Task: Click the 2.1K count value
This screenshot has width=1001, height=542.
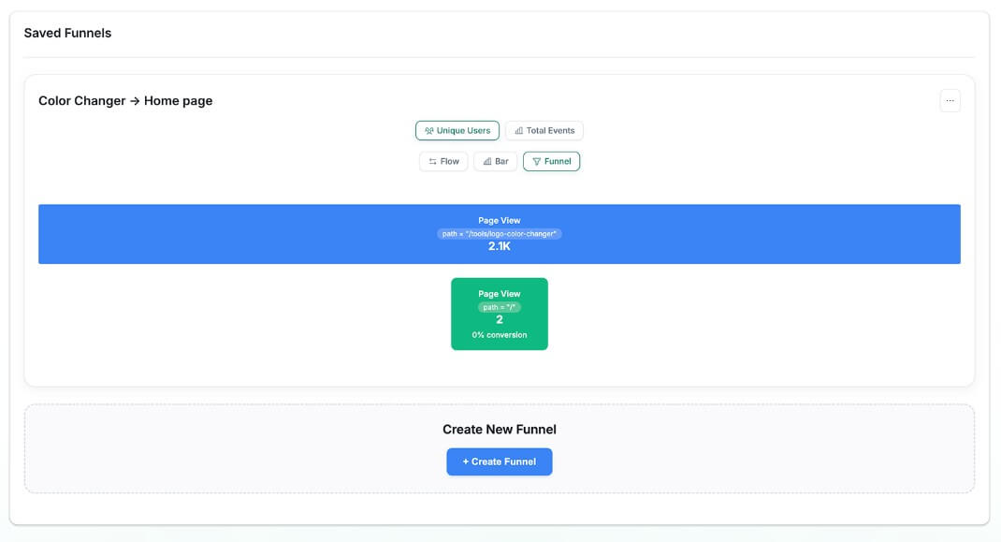Action: click(x=500, y=247)
